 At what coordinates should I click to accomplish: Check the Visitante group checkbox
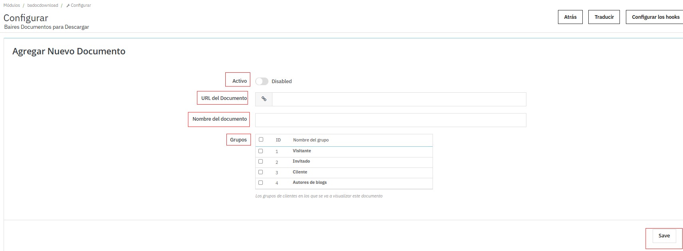260,151
